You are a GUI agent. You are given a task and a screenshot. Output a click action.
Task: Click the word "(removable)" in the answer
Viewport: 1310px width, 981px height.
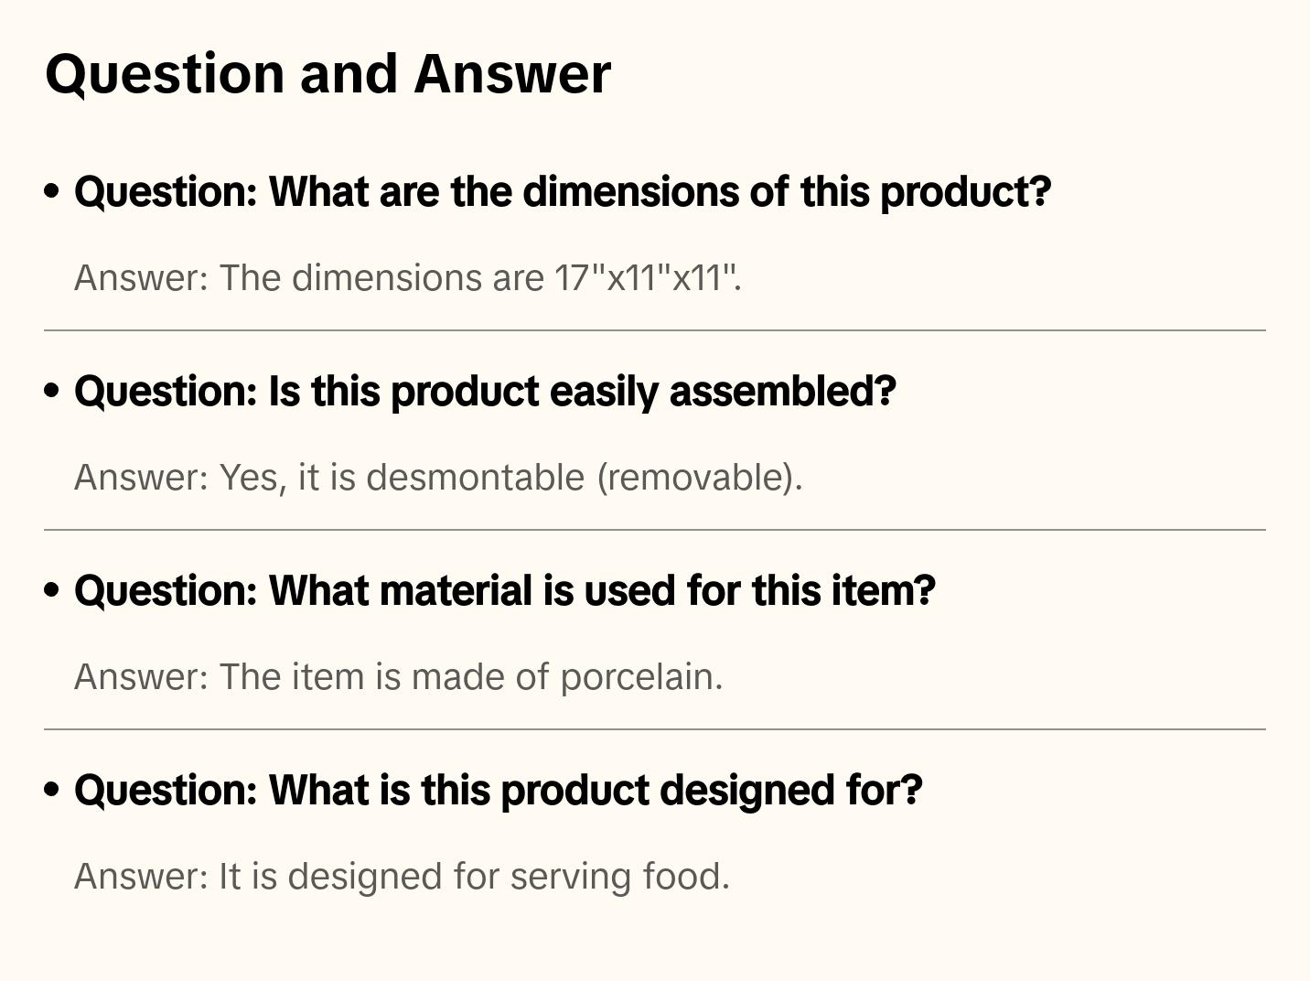[x=700, y=478]
